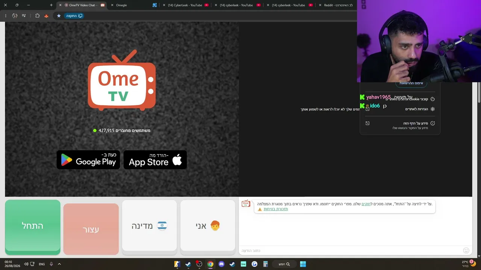
Task: Click the red עצור stop button
Action: pos(91,229)
